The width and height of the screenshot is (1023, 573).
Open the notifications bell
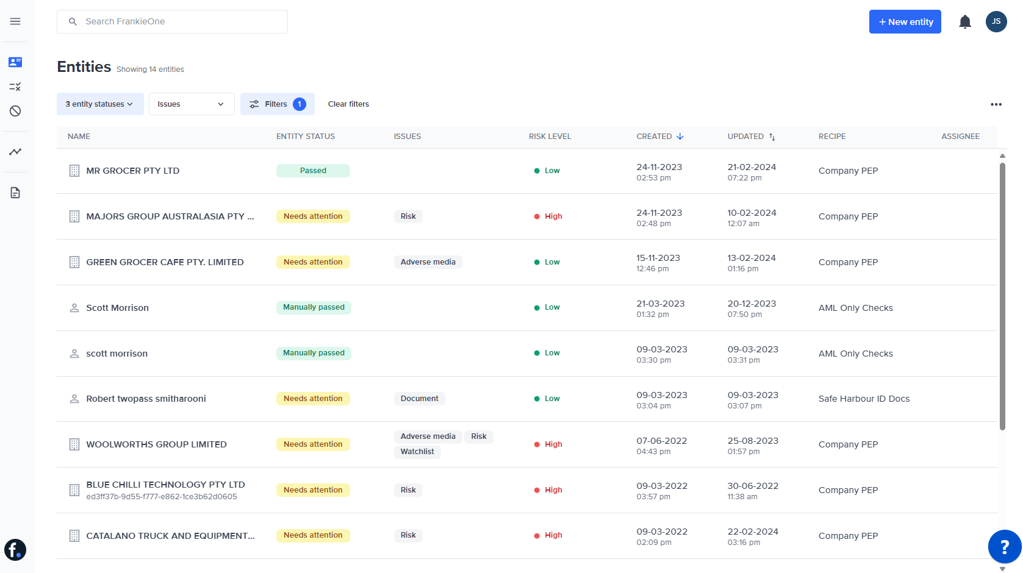pos(966,21)
